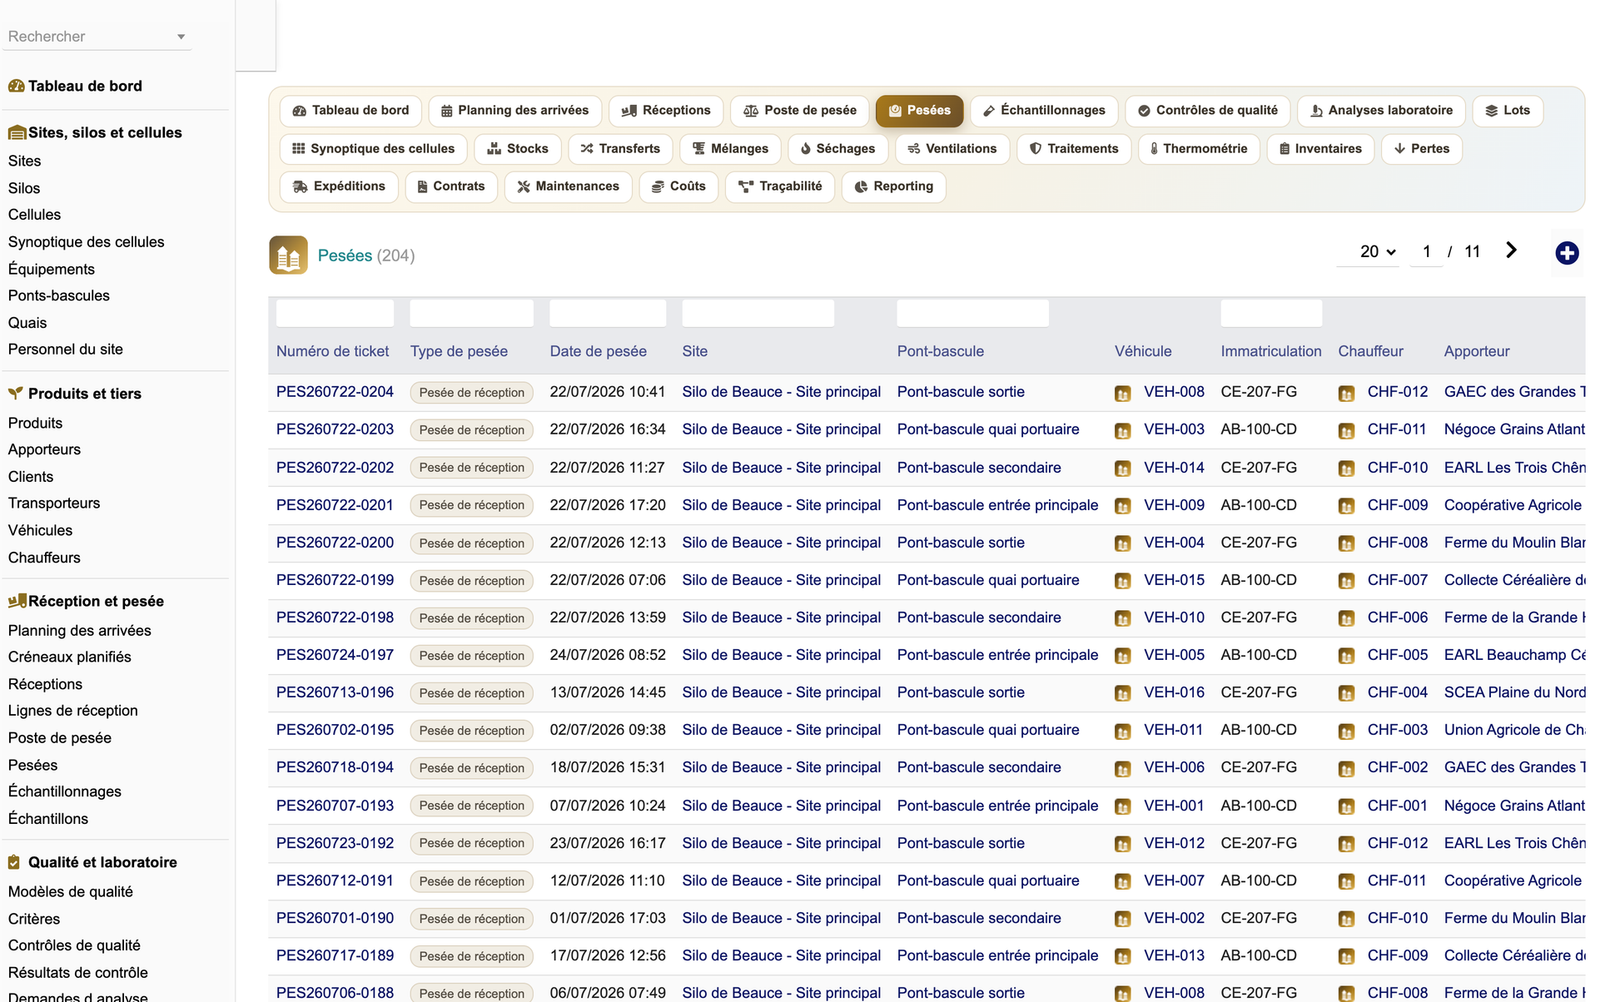Open the Reporting tab
The width and height of the screenshot is (1620, 1002).
click(893, 186)
